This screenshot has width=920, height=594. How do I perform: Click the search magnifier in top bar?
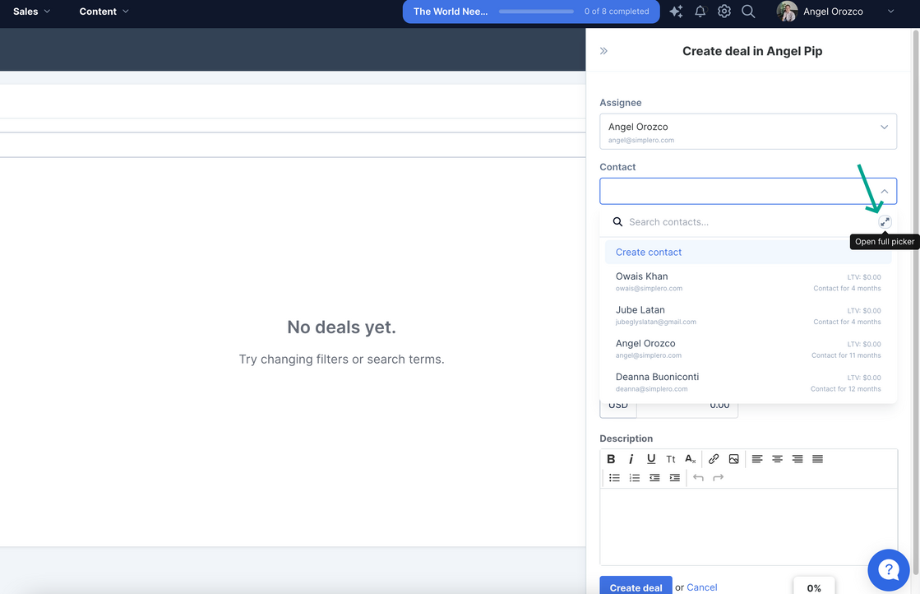click(748, 12)
